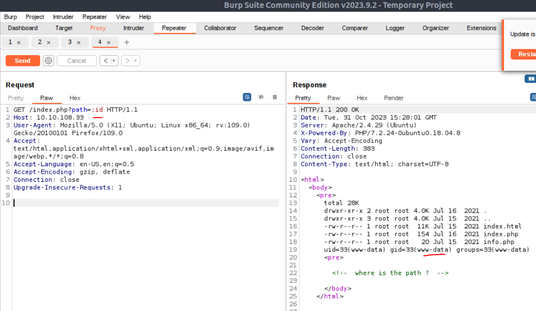Image resolution: width=536 pixels, height=311 pixels.
Task: Show Request in Hex view
Action: [75, 98]
